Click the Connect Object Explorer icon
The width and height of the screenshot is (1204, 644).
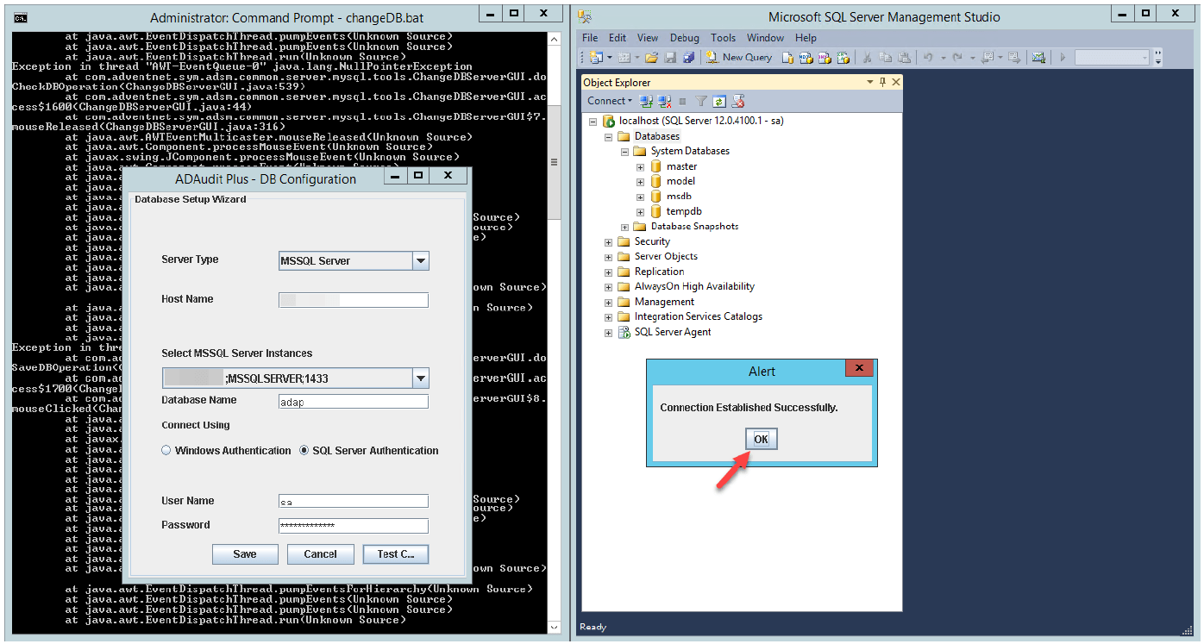(x=646, y=102)
